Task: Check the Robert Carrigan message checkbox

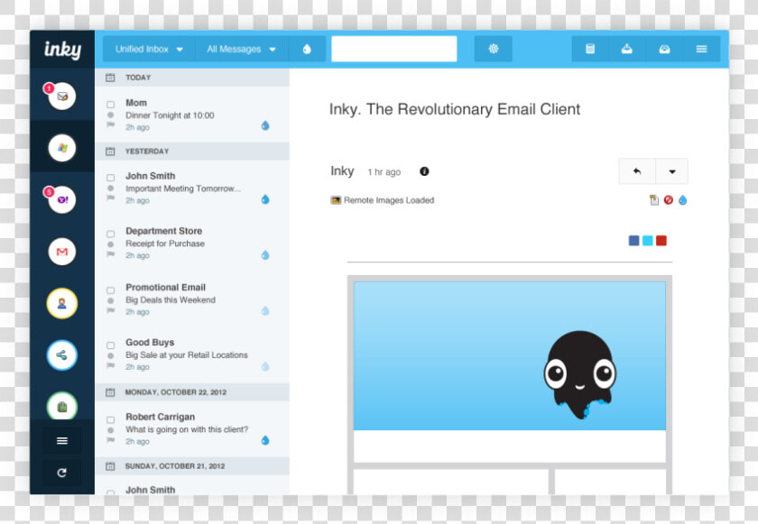Action: click(x=111, y=419)
